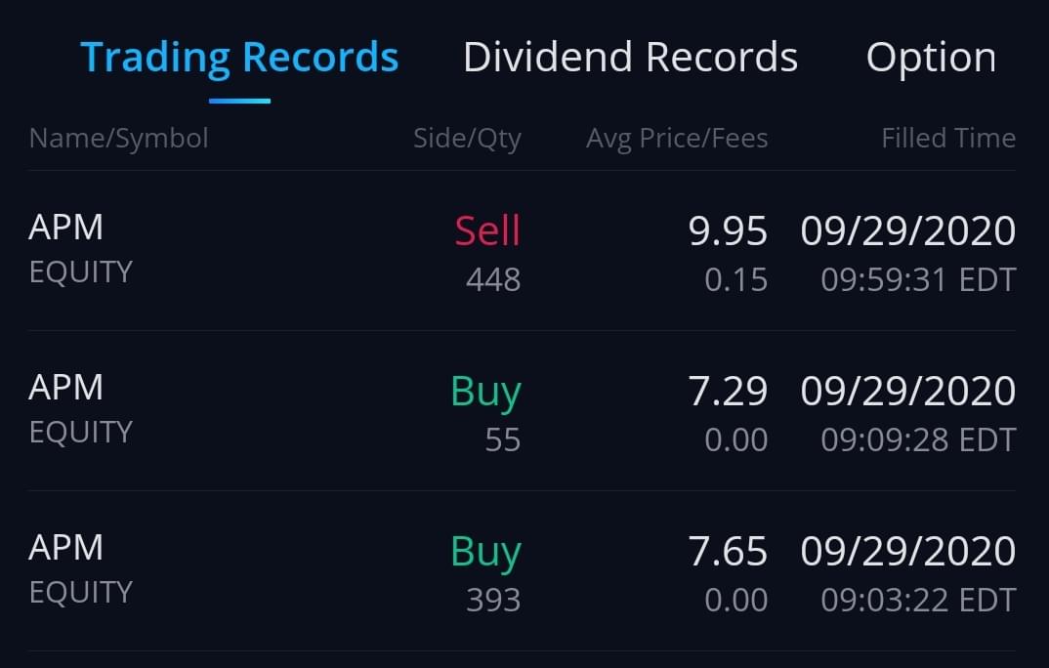The width and height of the screenshot is (1049, 668).
Task: Click the 0.15 fee amount
Action: point(735,280)
